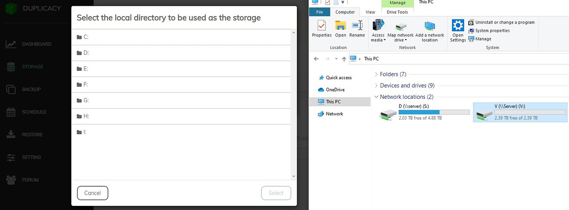Open the Forum link in Duplicacy sidebar
Image resolution: width=569 pixels, height=210 pixels.
22,180
